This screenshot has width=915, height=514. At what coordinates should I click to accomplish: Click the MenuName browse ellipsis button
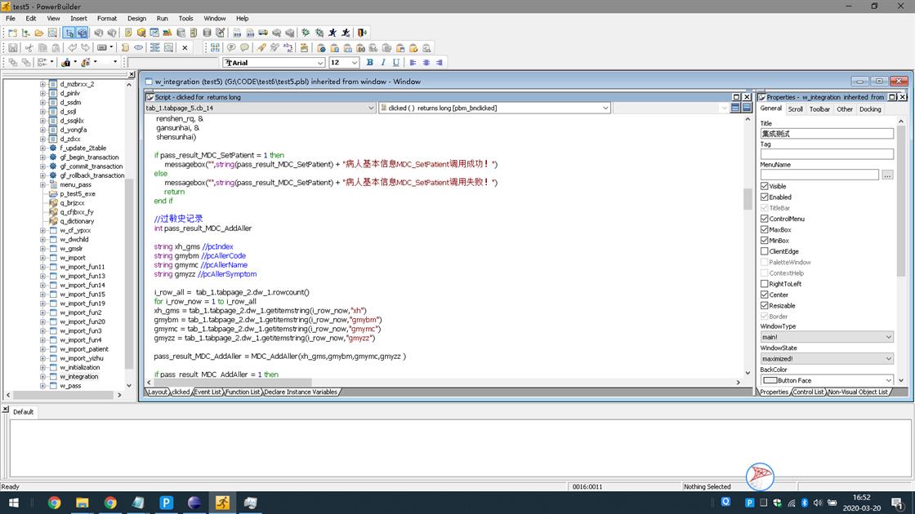tap(887, 175)
